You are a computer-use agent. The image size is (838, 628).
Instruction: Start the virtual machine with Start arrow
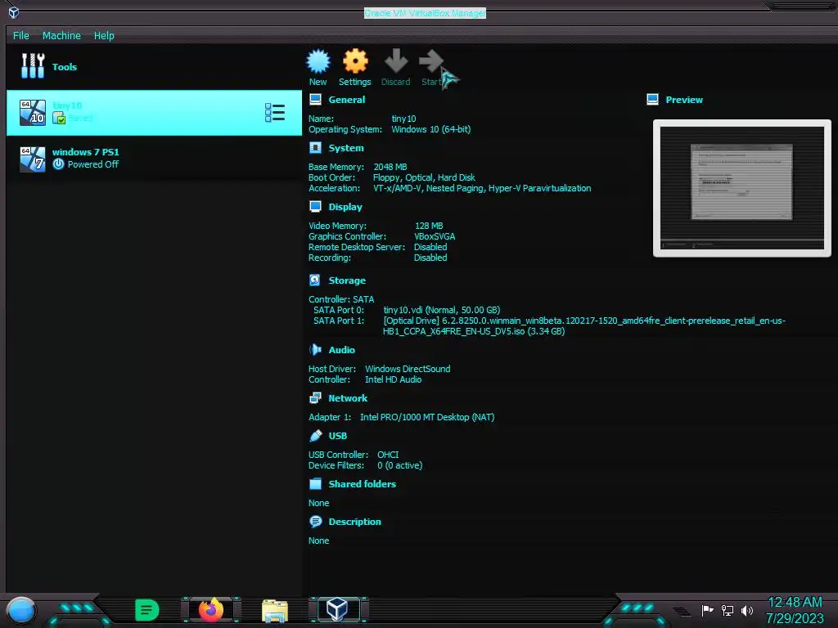point(431,61)
